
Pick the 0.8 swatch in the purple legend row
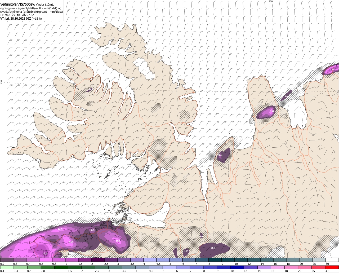(x=59, y=260)
